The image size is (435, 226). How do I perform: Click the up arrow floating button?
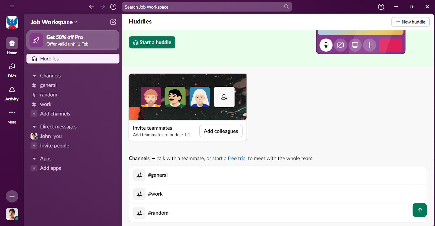pos(420,210)
